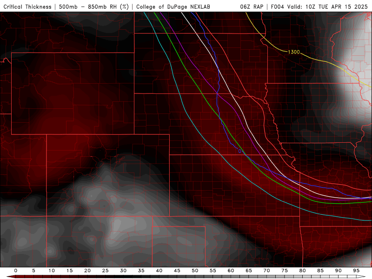The image size is (372, 279).
Task: Click the colorbar value "45"
Action: click(177, 271)
